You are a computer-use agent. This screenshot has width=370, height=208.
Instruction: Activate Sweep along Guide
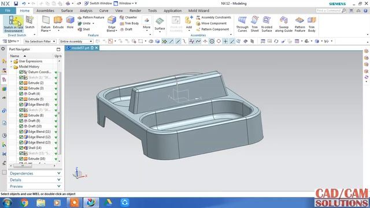[x=284, y=24]
